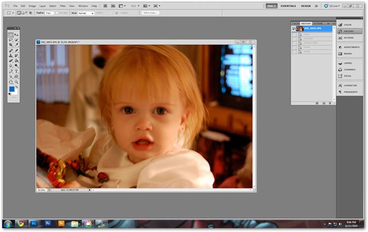Delete current state in History panel
Viewport: 368px width, 232px height.
tap(330, 103)
